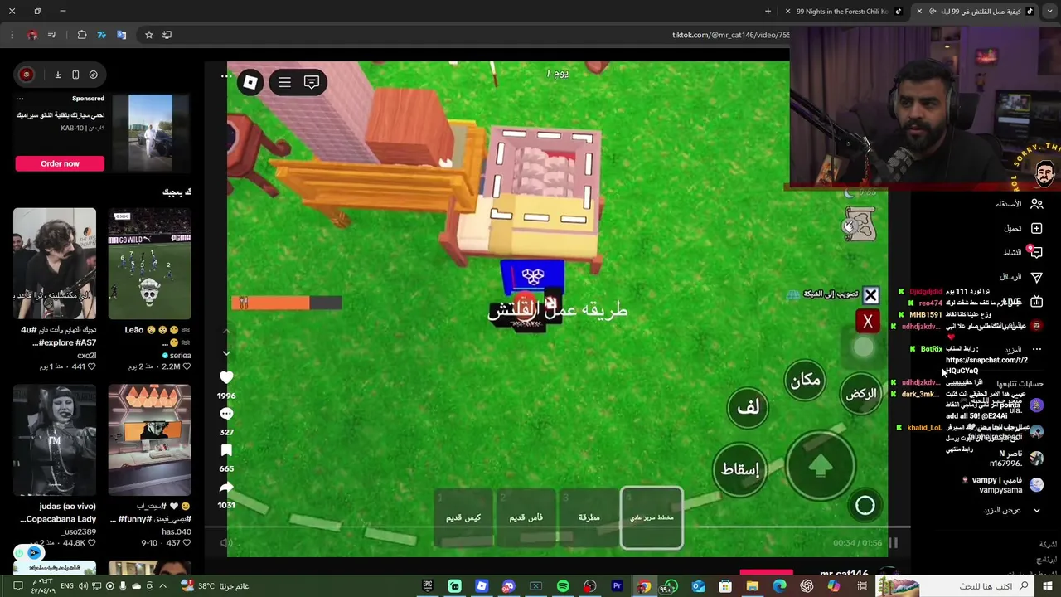Viewport: 1061px width, 597px height.
Task: Open Premiere Pro from the taskbar
Action: [617, 586]
